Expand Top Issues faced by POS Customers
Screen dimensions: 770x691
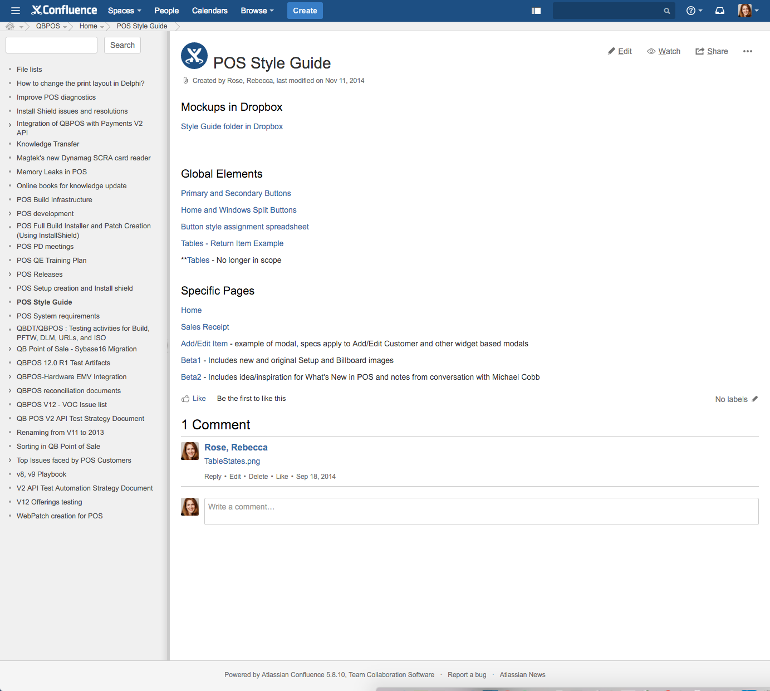10,460
